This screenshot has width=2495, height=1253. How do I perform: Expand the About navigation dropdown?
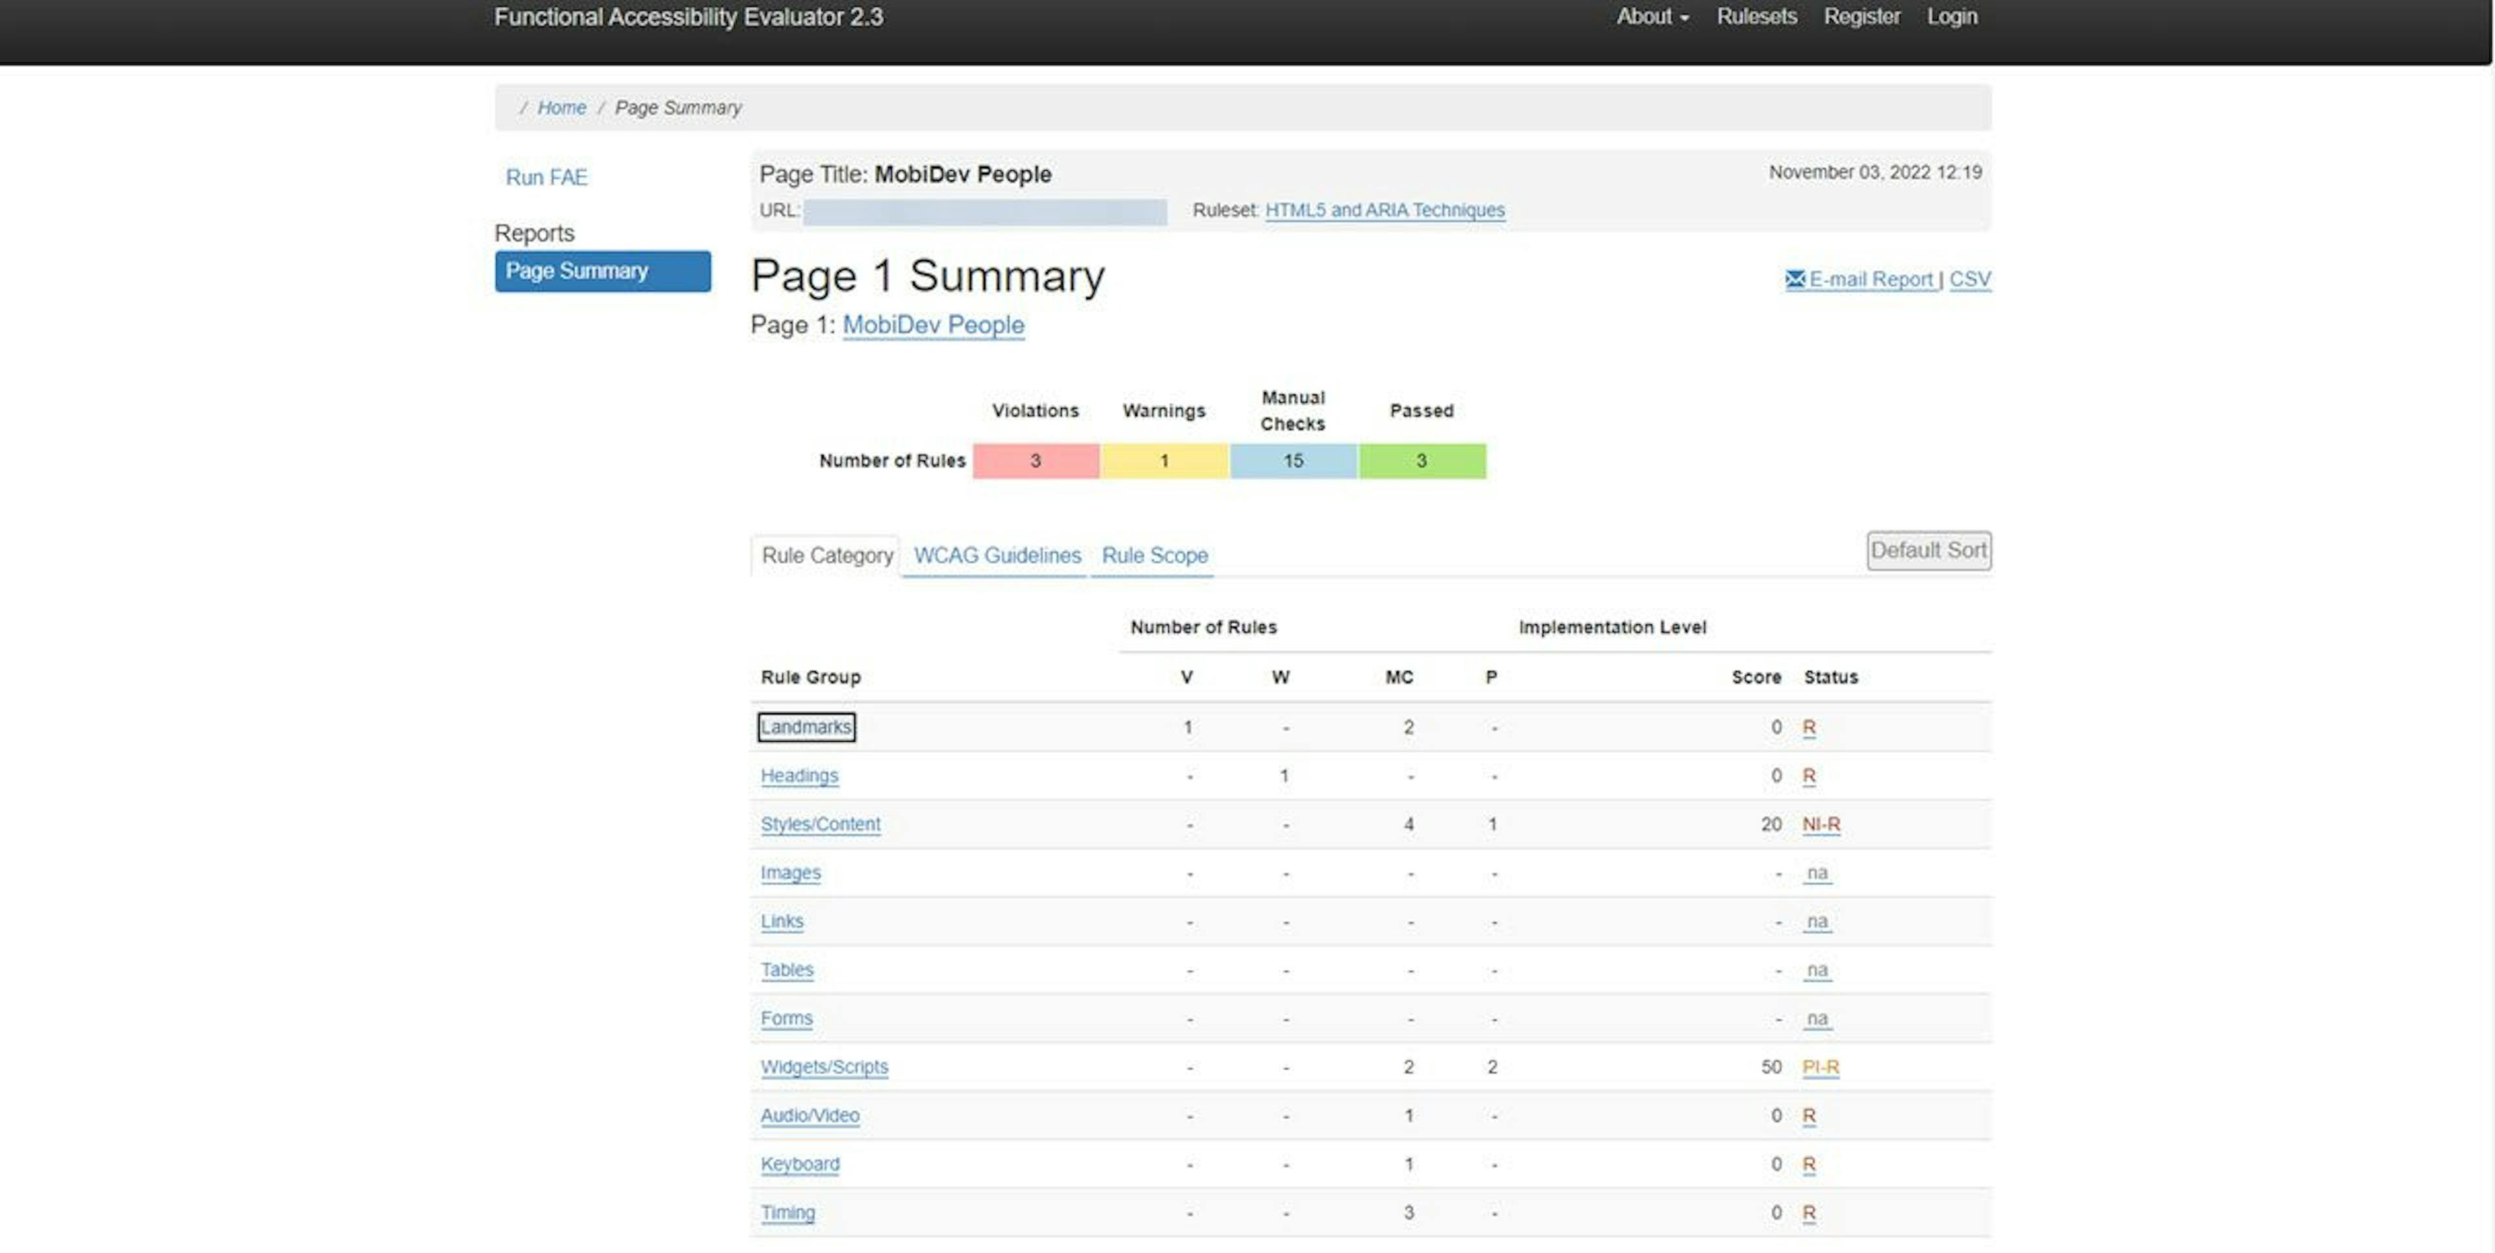pyautogui.click(x=1651, y=16)
